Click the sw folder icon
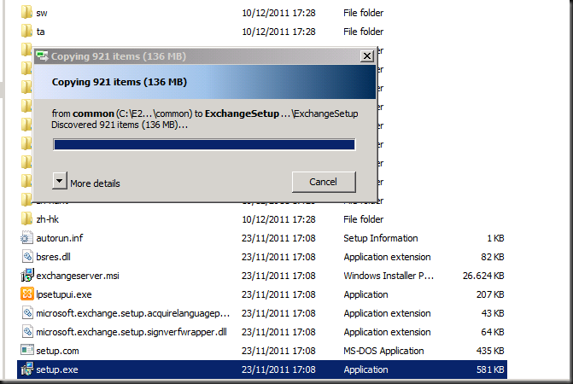573x384 pixels. [26, 13]
